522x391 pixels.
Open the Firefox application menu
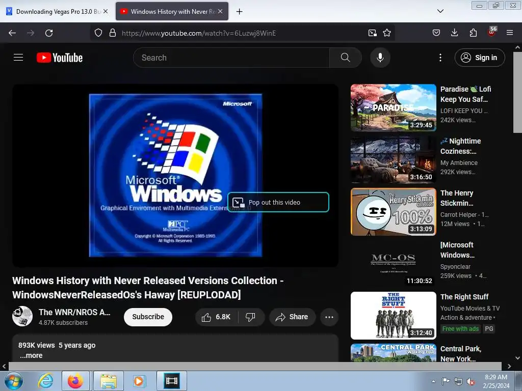[510, 33]
